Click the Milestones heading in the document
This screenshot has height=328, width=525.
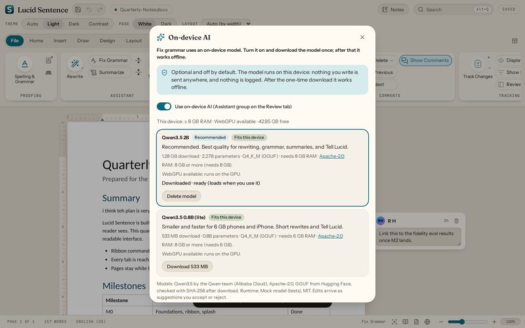tap(124, 286)
